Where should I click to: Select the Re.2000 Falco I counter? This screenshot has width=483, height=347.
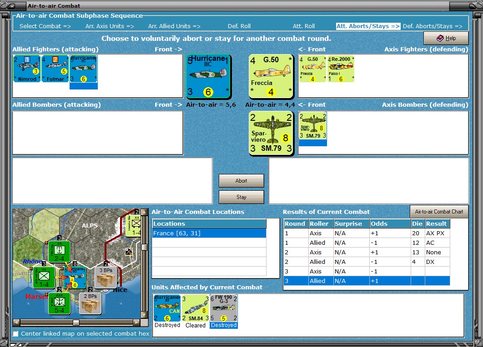[x=341, y=69]
